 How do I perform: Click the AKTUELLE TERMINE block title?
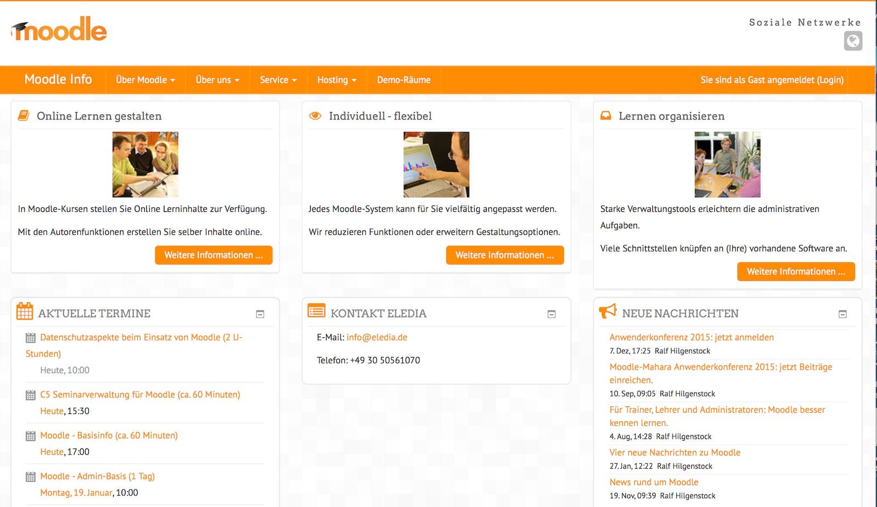coord(94,314)
